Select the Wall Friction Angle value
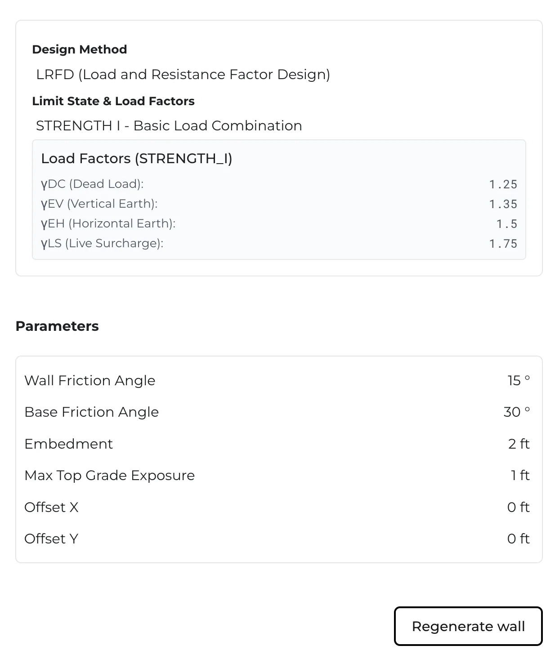555x650 pixels. [x=519, y=381]
